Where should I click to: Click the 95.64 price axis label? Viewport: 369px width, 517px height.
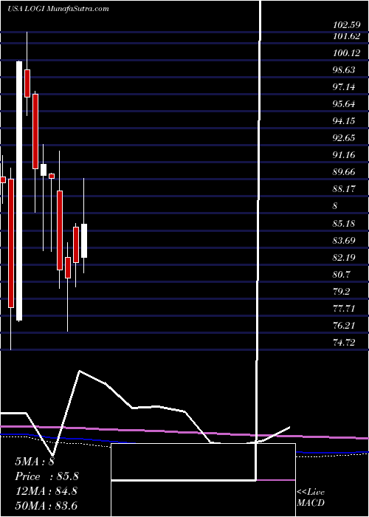click(x=344, y=104)
